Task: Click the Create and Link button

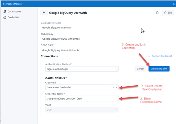Action: point(159,69)
